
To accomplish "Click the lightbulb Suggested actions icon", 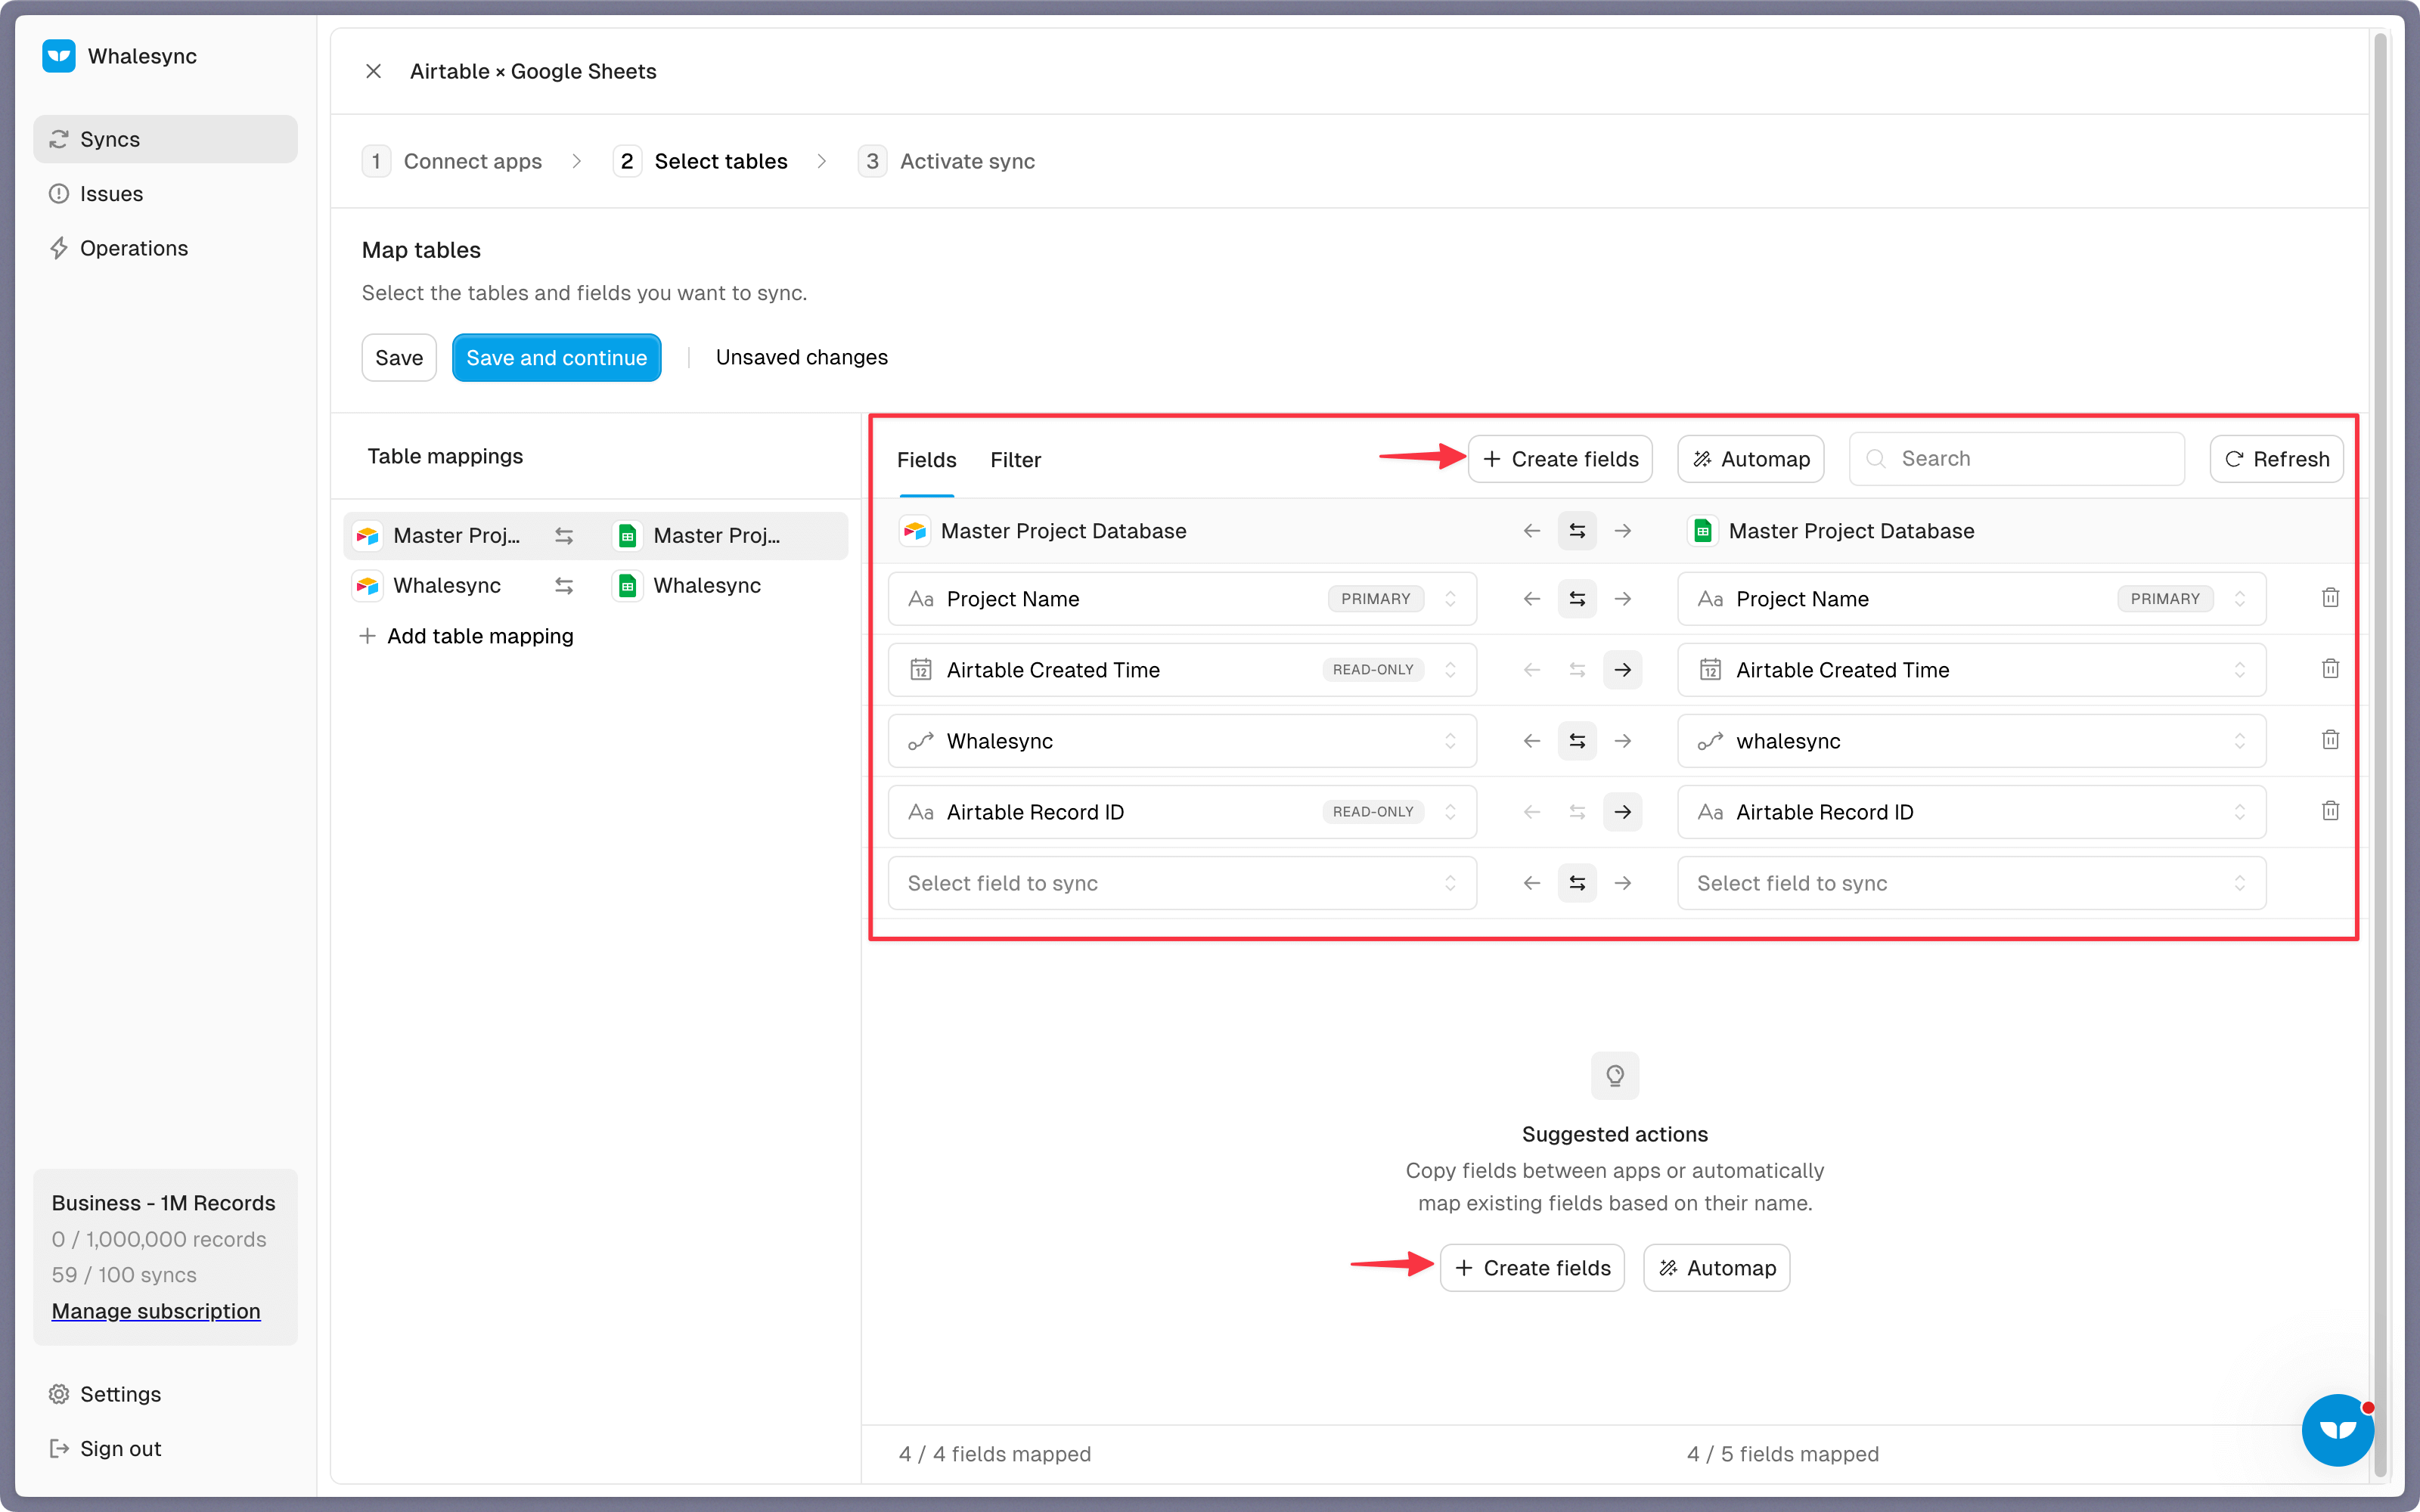I will pyautogui.click(x=1615, y=1075).
